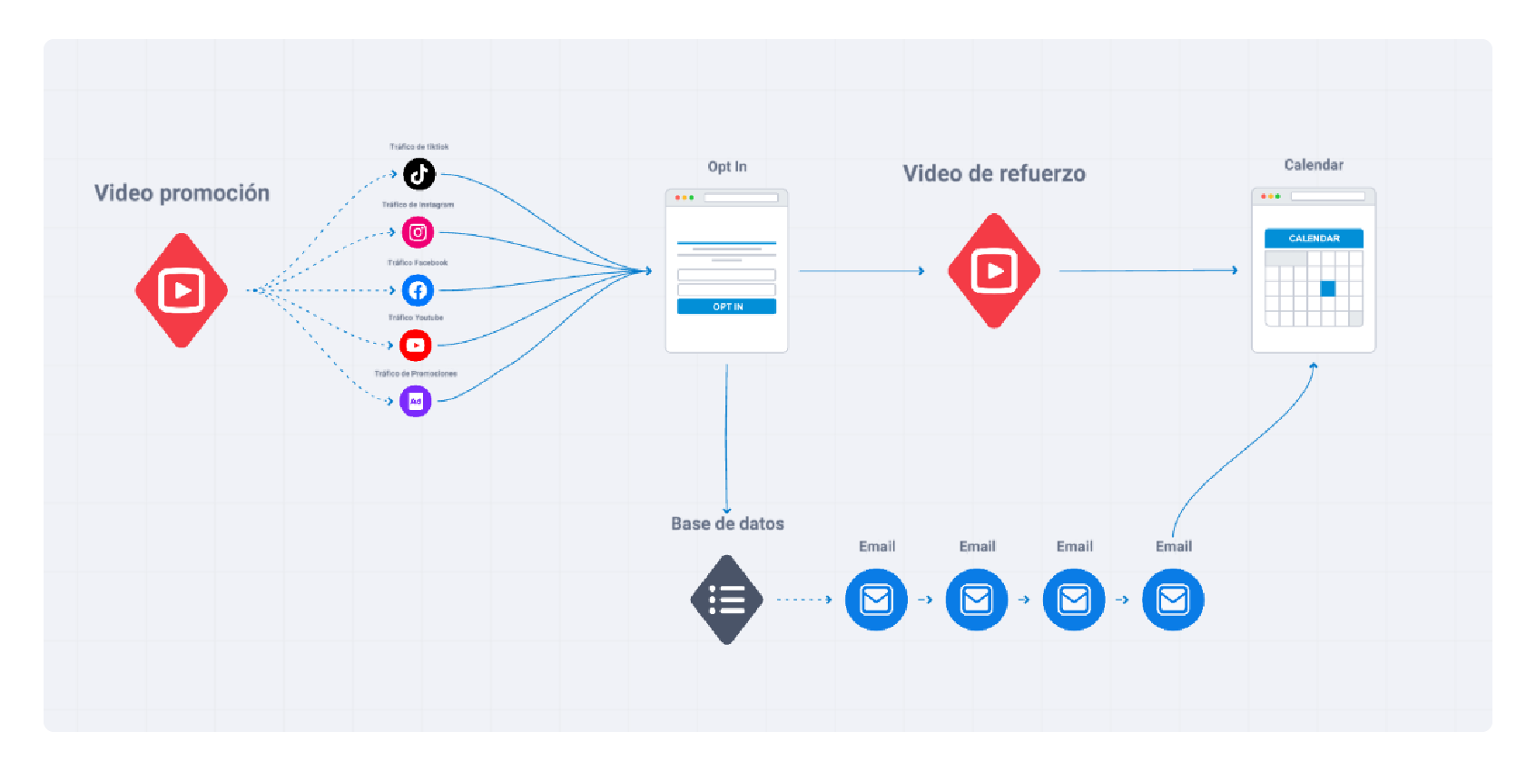This screenshot has height=771, width=1536.
Task: Click the TikTok traffic icon
Action: (x=418, y=174)
